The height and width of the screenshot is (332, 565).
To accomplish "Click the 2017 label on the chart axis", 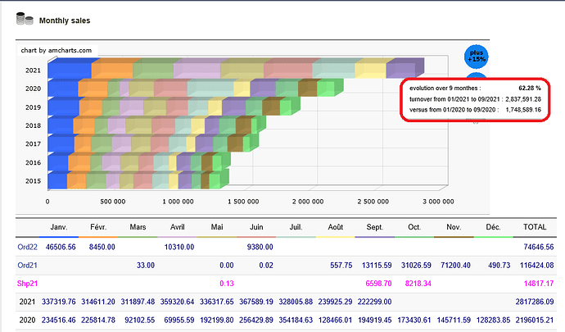I will coord(33,143).
